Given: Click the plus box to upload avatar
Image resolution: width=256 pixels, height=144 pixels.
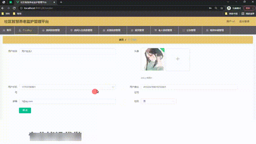Looking at the screenshot, I should tap(178, 59).
